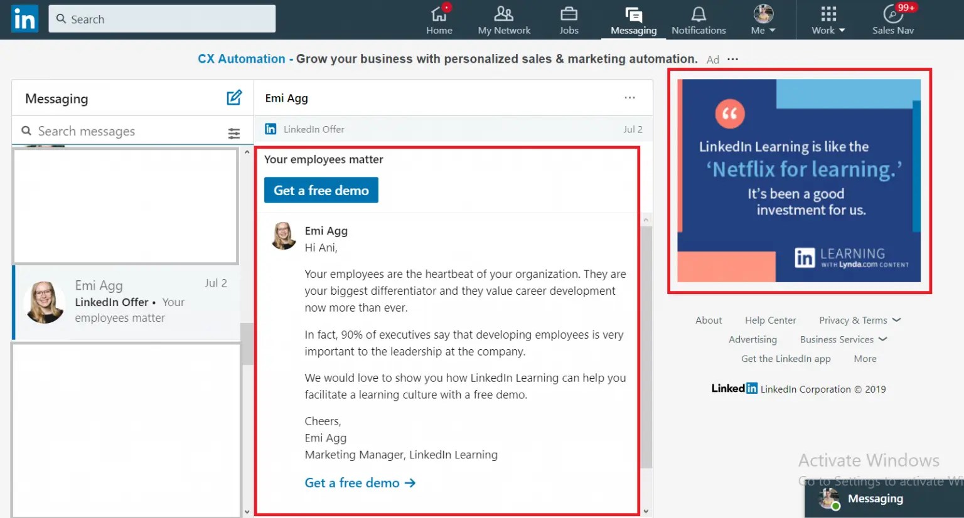This screenshot has width=964, height=518.
Task: Click the Jobs briefcase icon
Action: coord(569,15)
